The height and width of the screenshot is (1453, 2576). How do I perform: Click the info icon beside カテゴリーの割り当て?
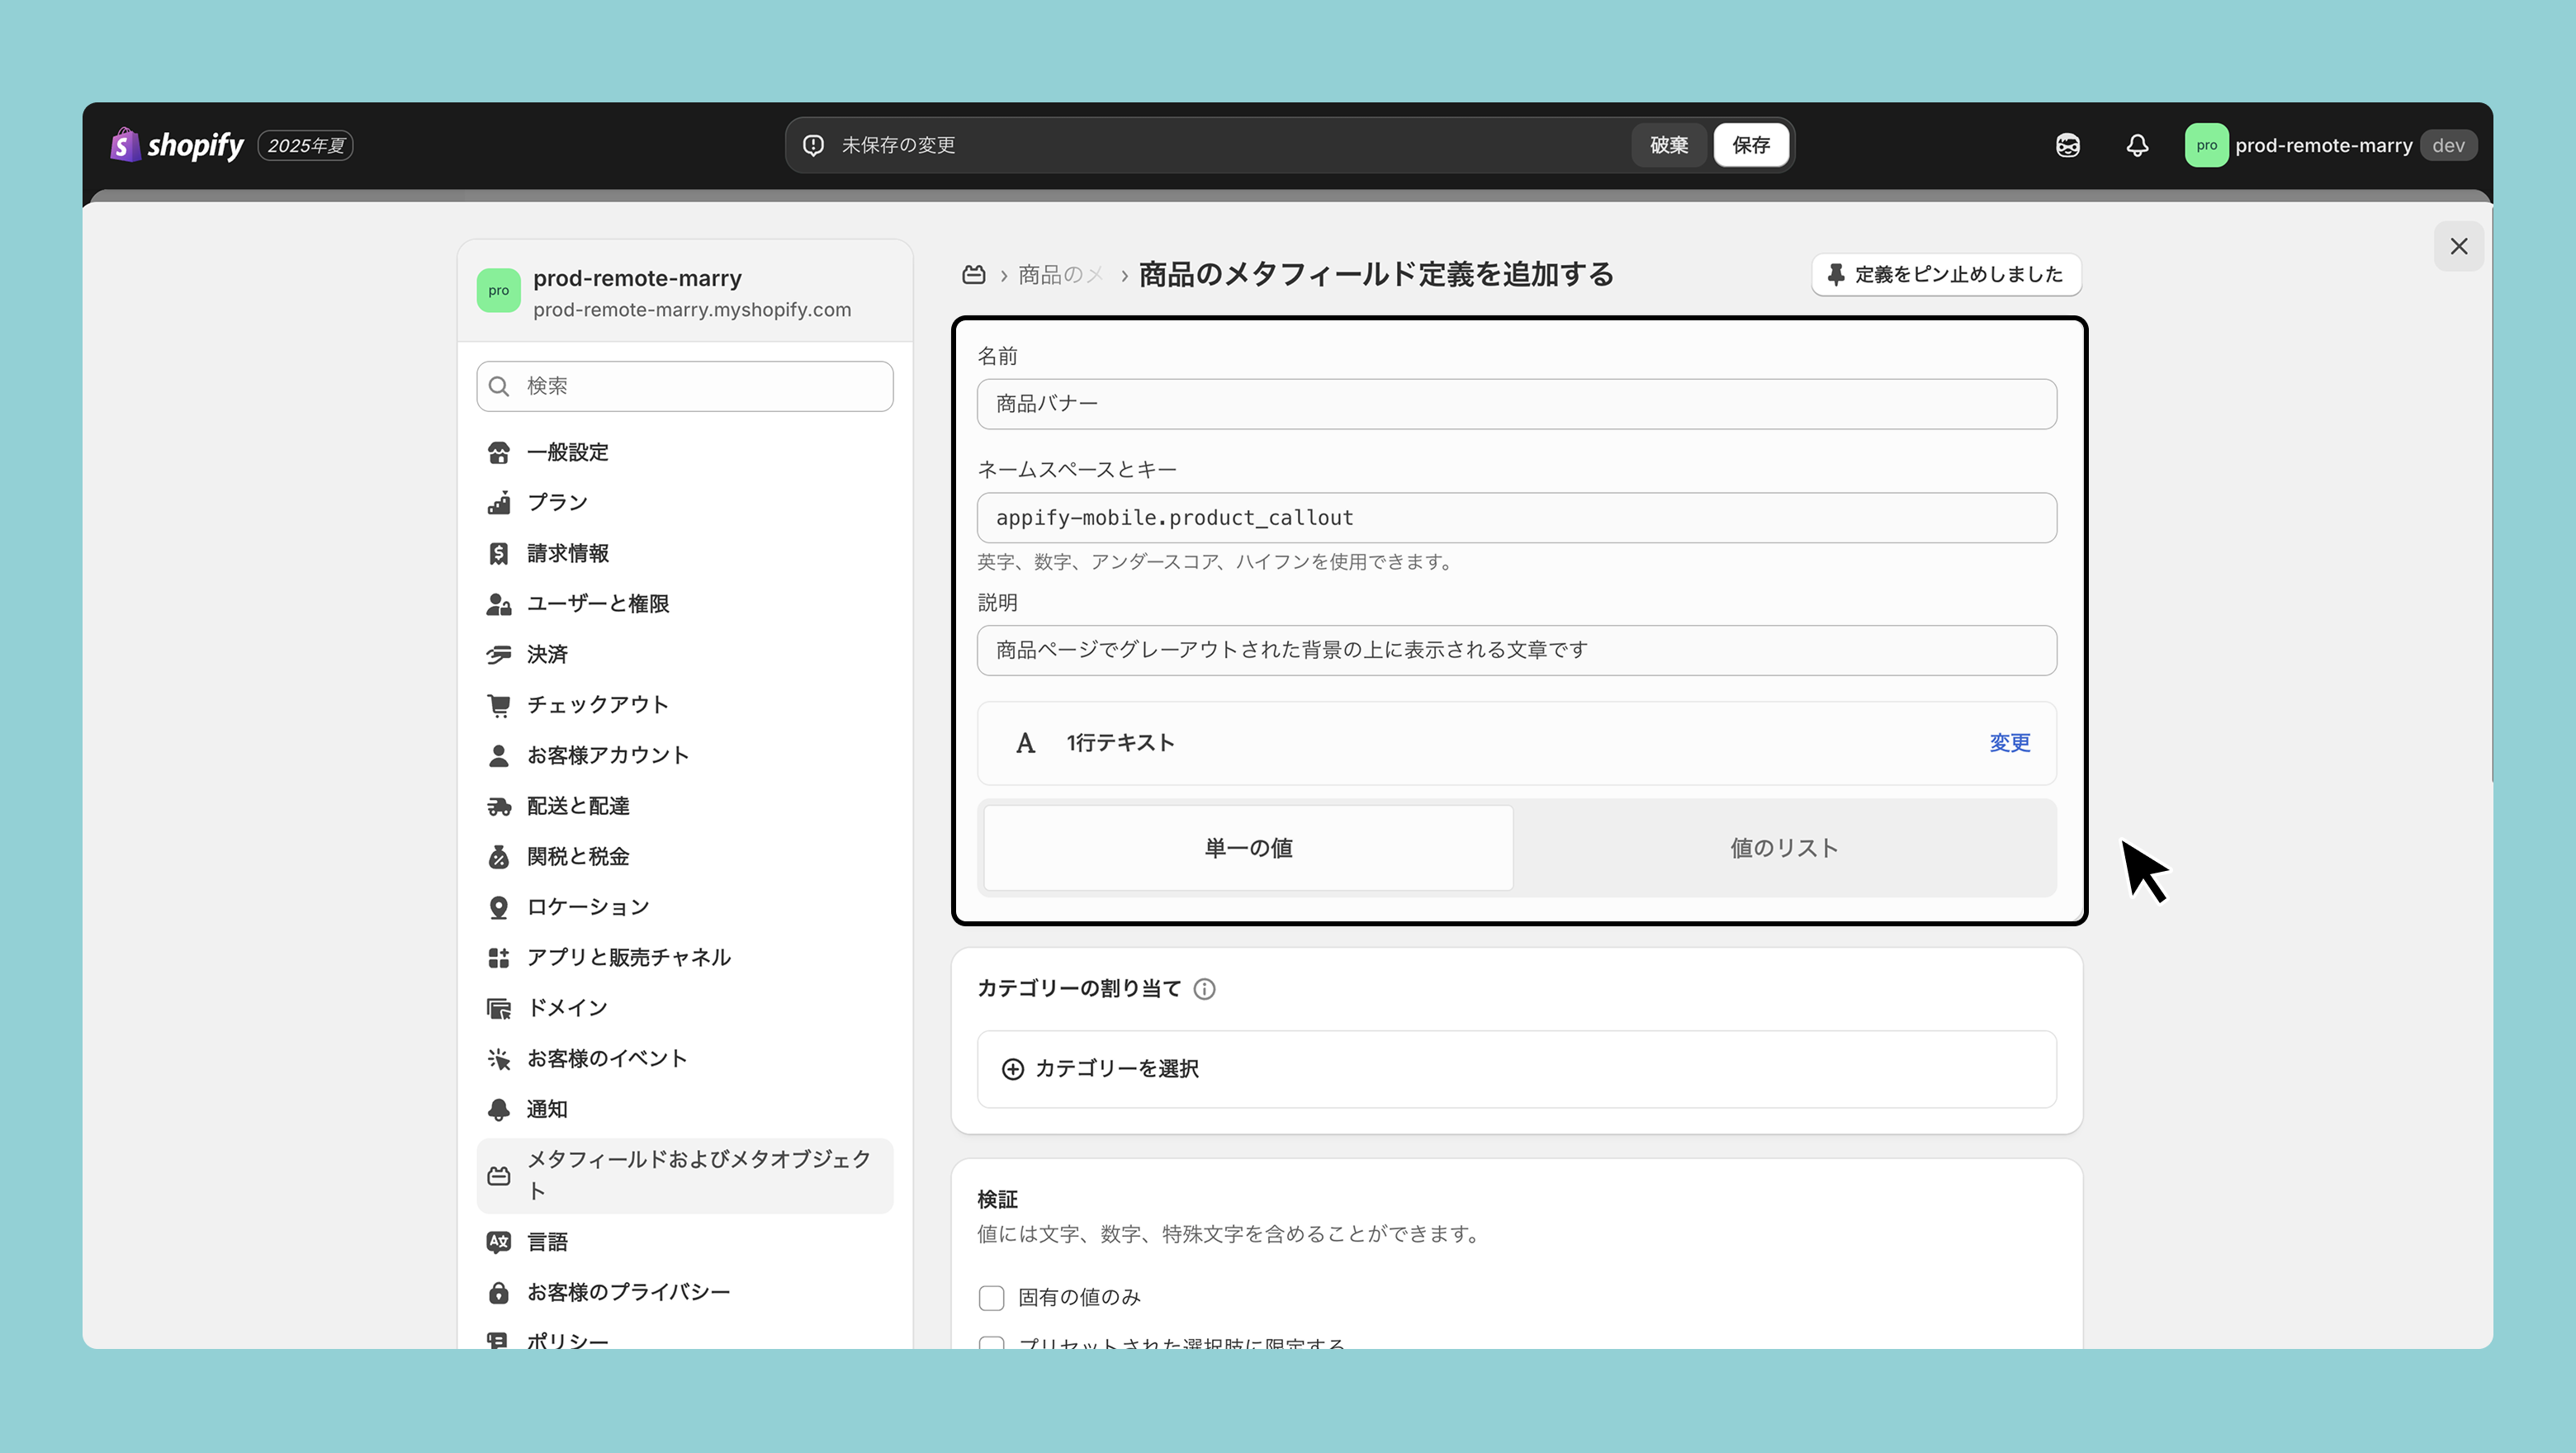coord(1204,989)
